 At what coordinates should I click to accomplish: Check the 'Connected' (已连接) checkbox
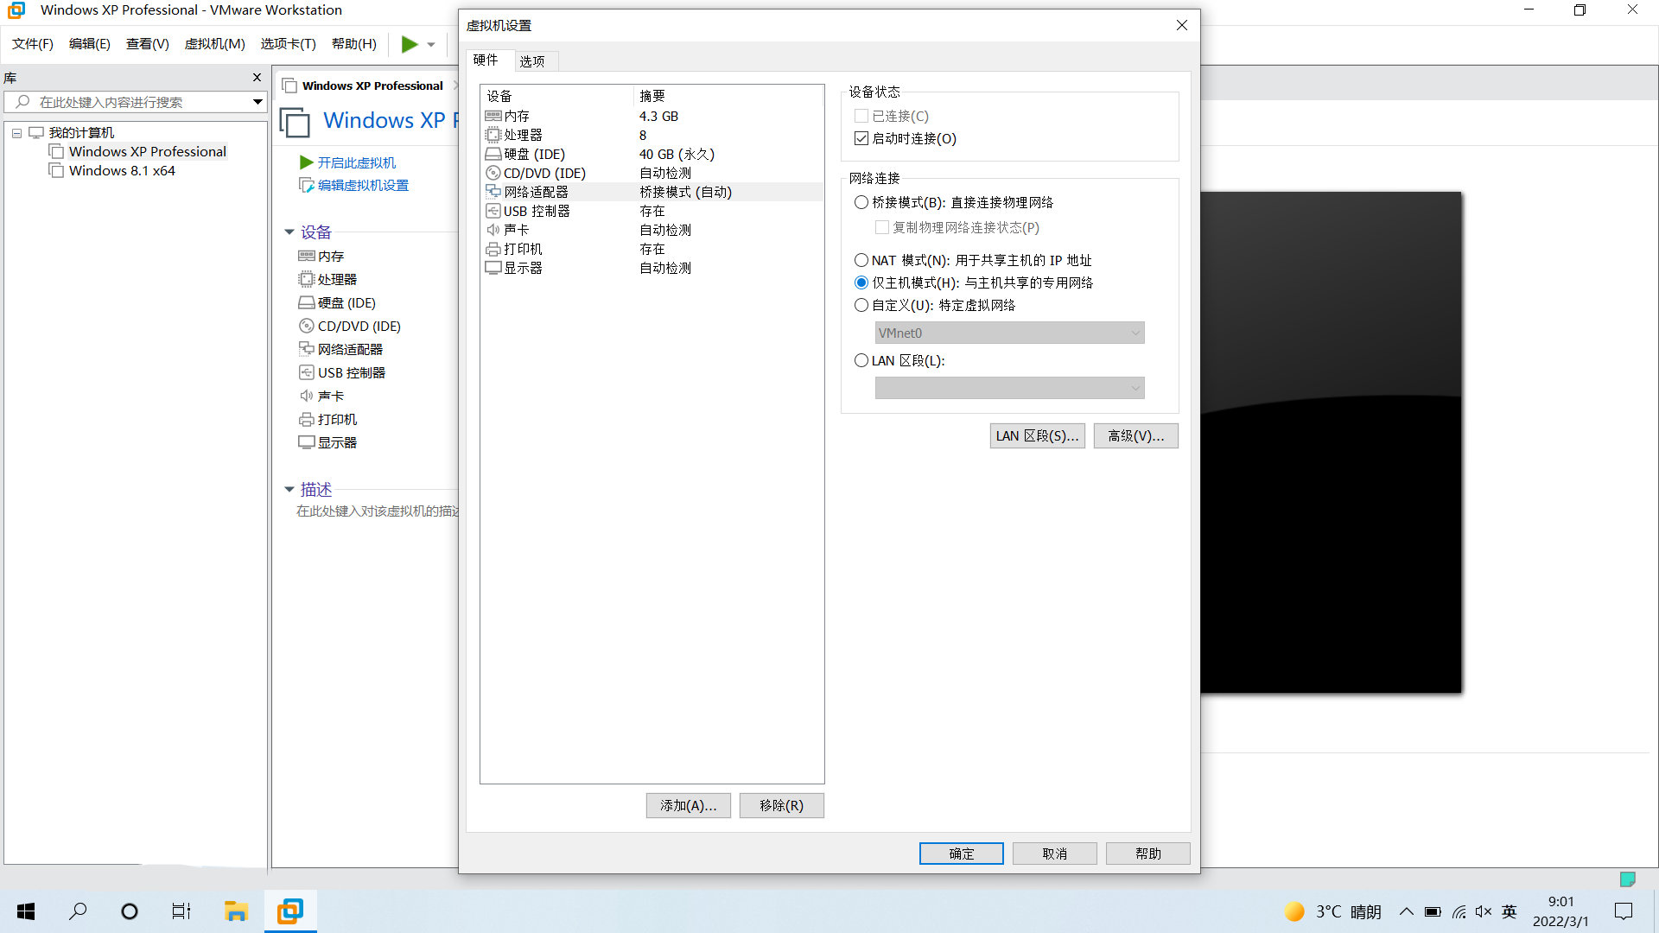tap(861, 116)
